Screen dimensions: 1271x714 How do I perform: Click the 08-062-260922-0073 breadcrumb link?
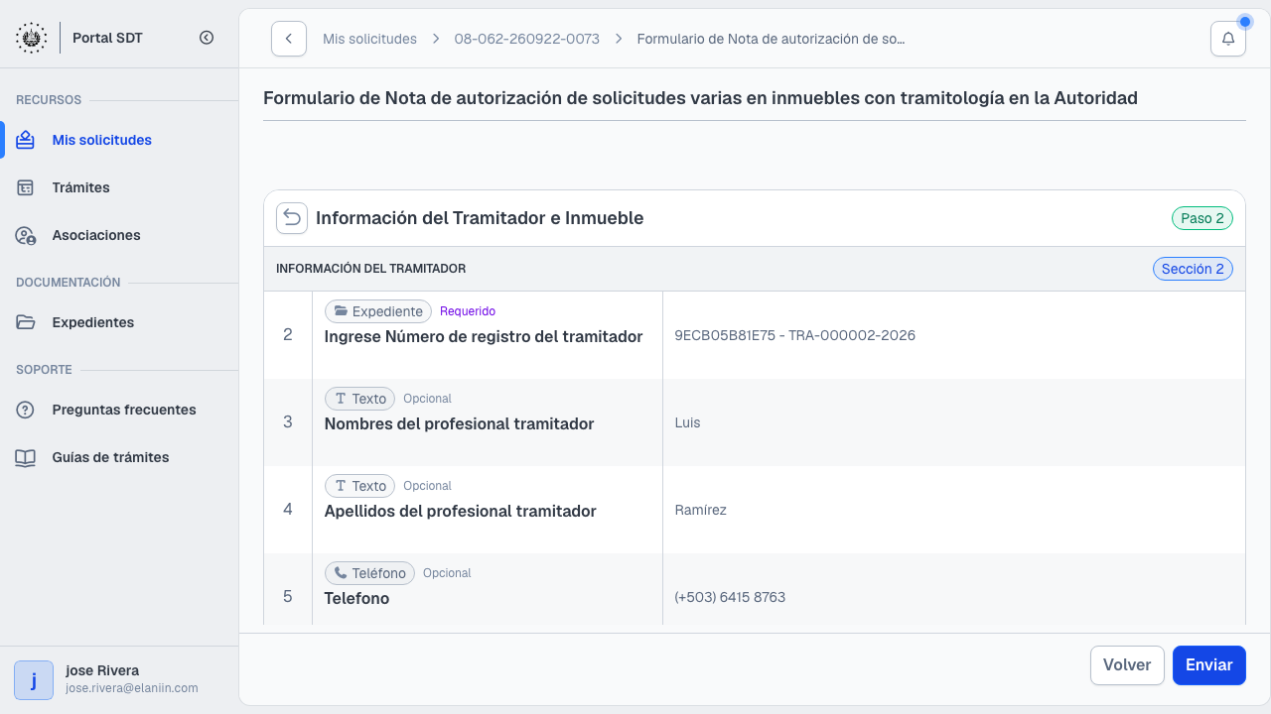(527, 39)
